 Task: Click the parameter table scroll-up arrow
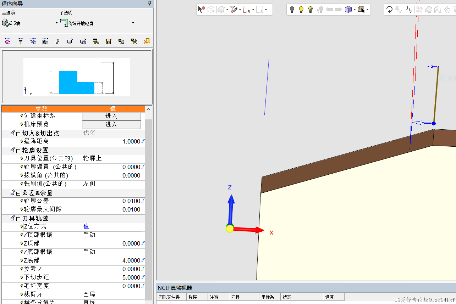coord(149,109)
